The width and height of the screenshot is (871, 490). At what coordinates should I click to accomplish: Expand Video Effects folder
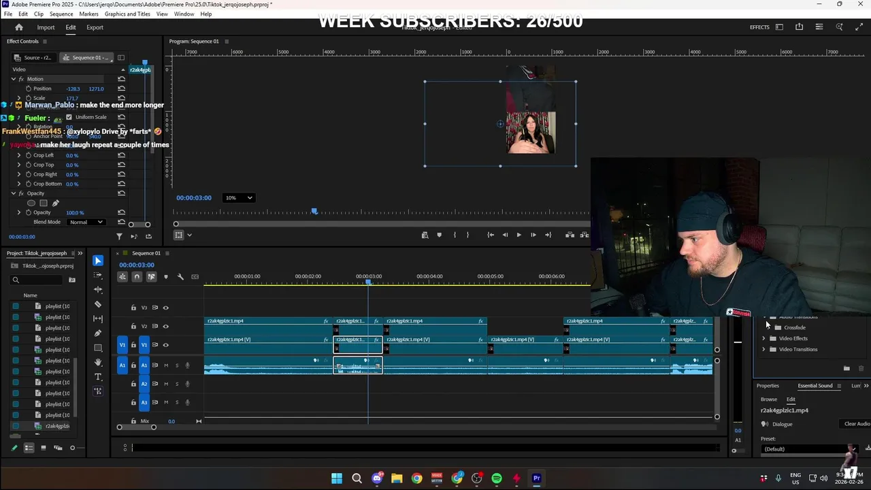tap(763, 338)
